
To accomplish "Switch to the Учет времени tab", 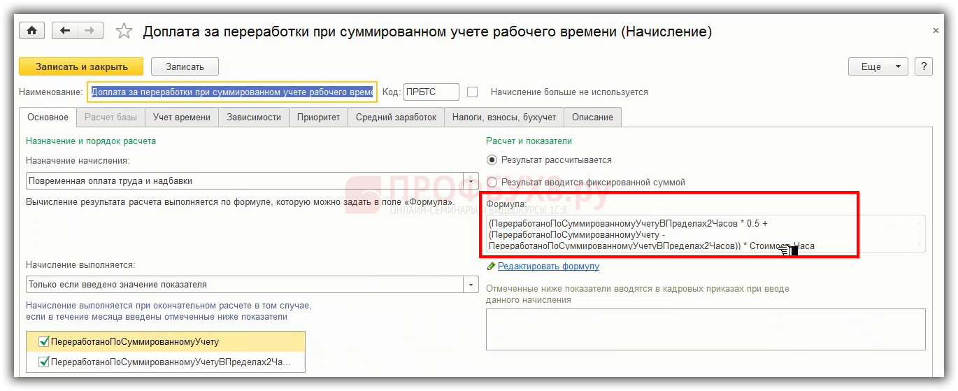I will point(182,118).
